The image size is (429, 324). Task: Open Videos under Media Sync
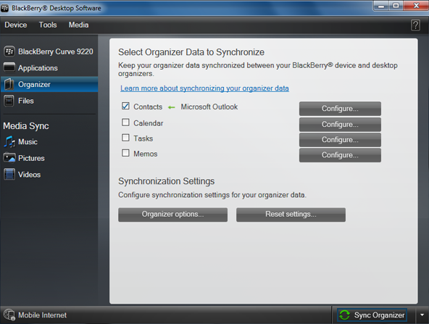point(29,175)
